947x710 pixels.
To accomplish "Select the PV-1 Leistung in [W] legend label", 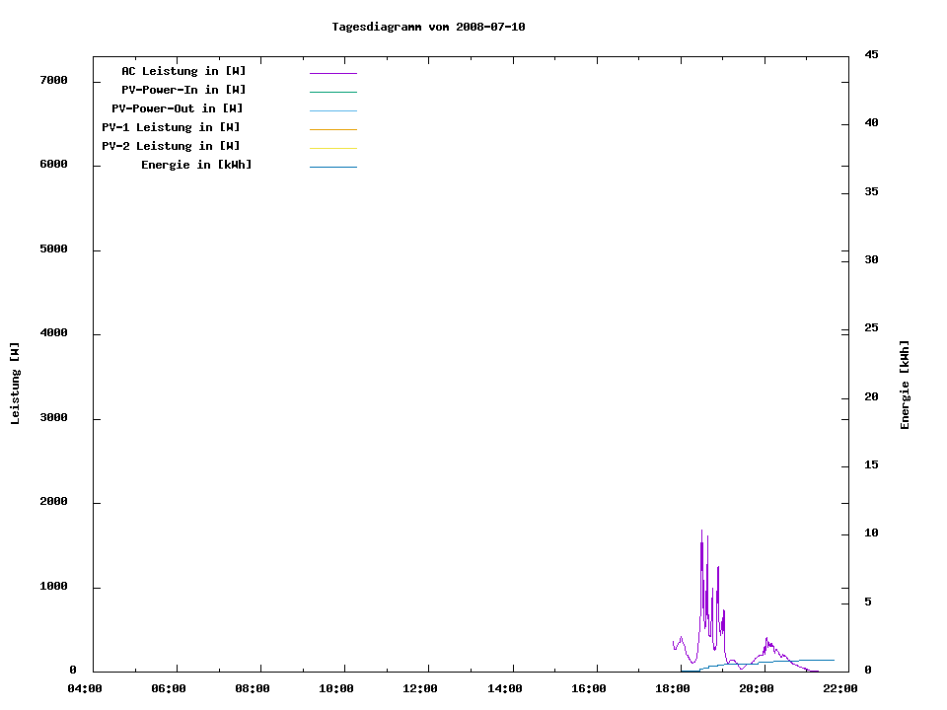I will [171, 127].
